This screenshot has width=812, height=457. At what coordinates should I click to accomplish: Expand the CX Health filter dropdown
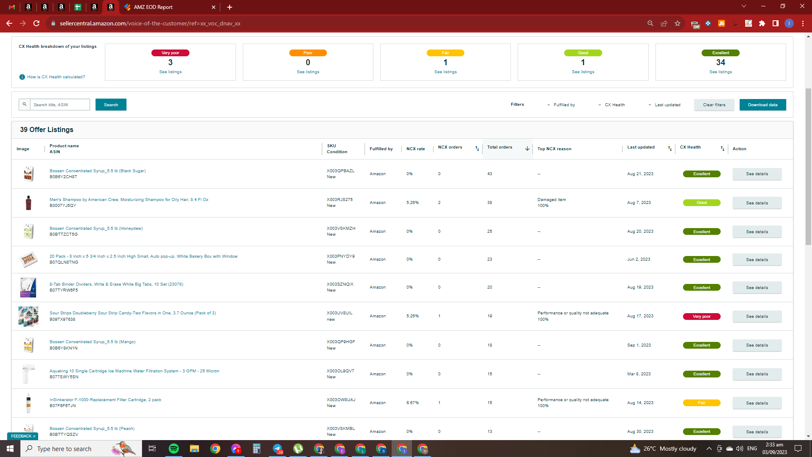pyautogui.click(x=611, y=105)
